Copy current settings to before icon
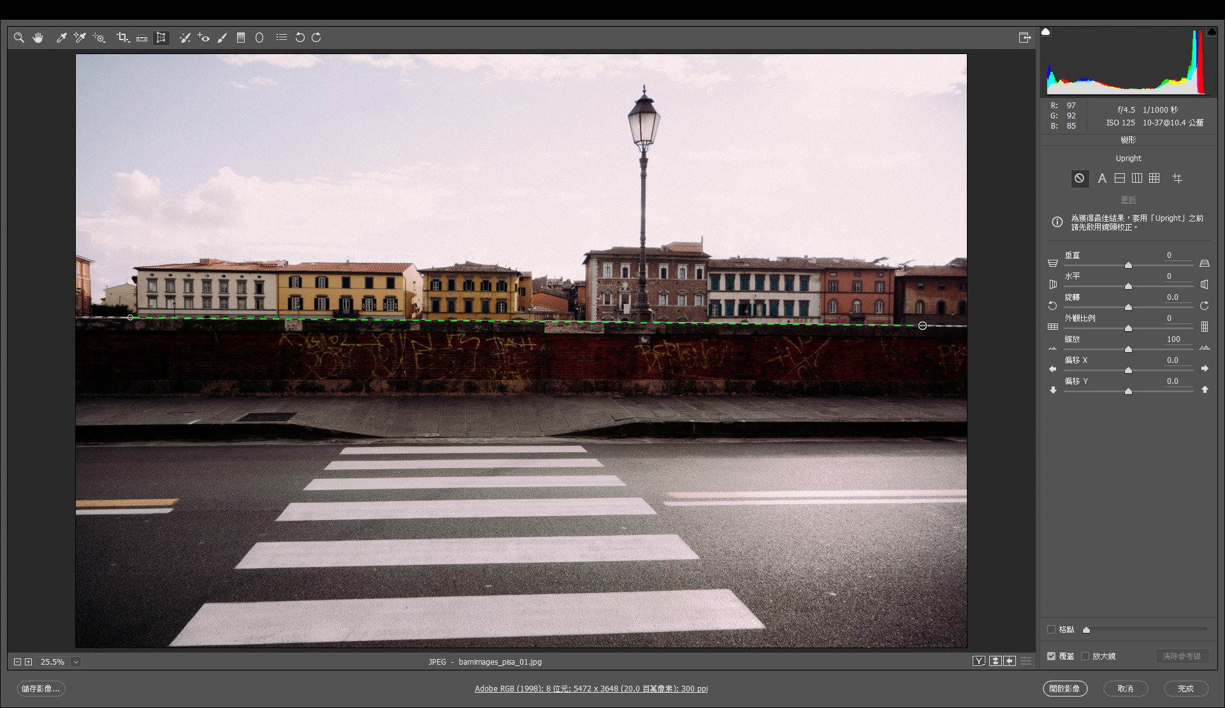Viewport: 1225px width, 708px height. (1010, 662)
